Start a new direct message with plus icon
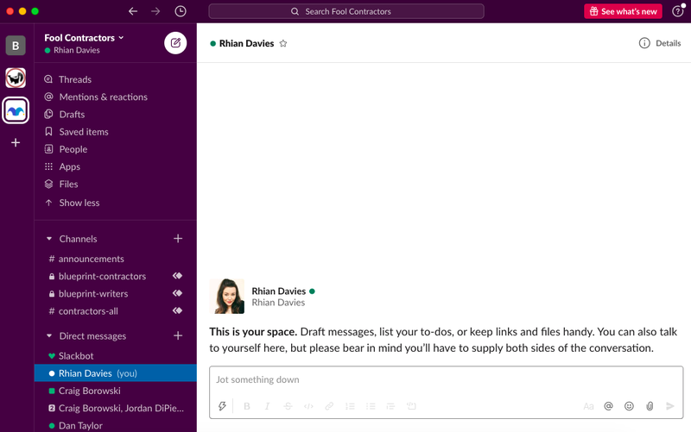691x432 pixels. click(178, 335)
